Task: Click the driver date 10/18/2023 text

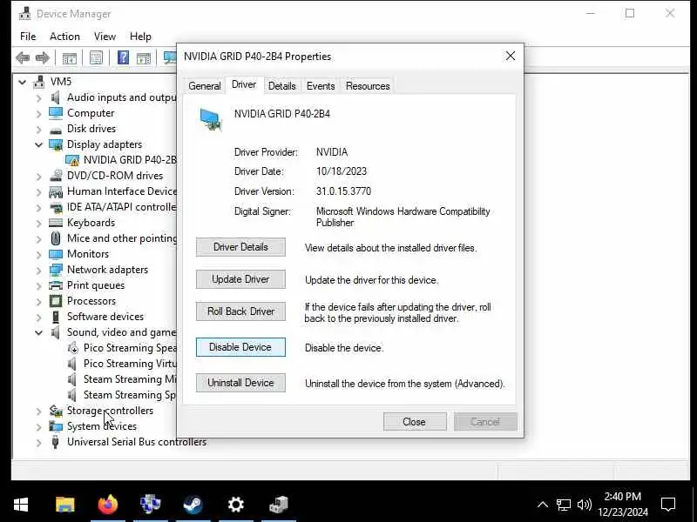Action: pyautogui.click(x=342, y=171)
